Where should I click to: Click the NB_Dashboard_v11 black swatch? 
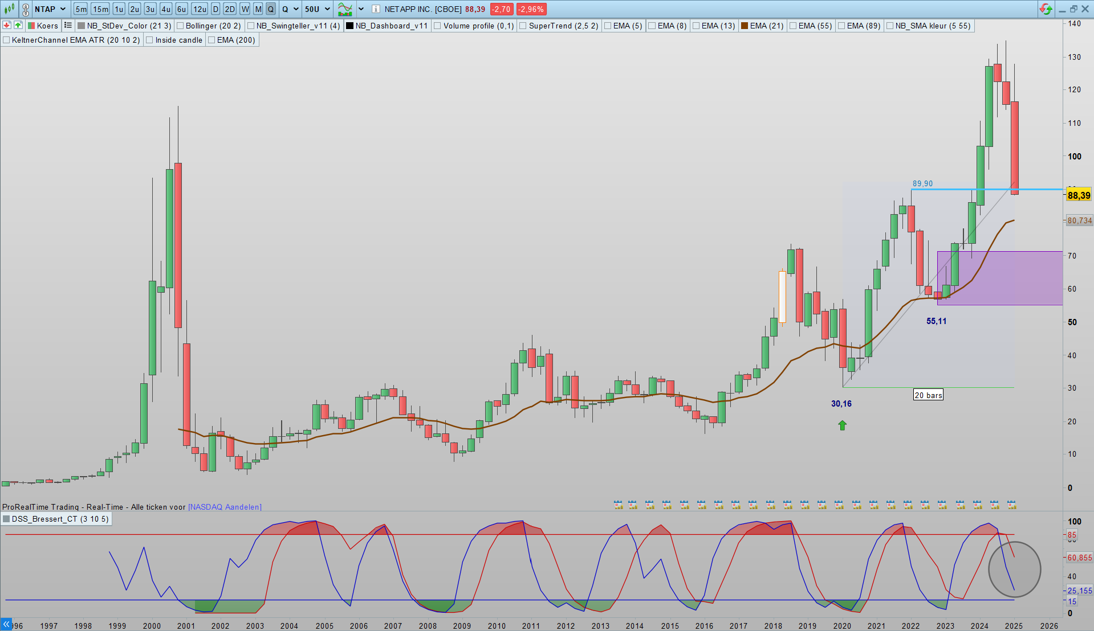(349, 26)
